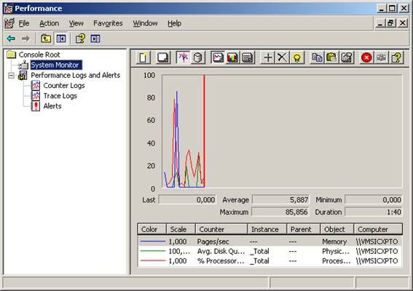Select Alerts in the tree

(52, 106)
